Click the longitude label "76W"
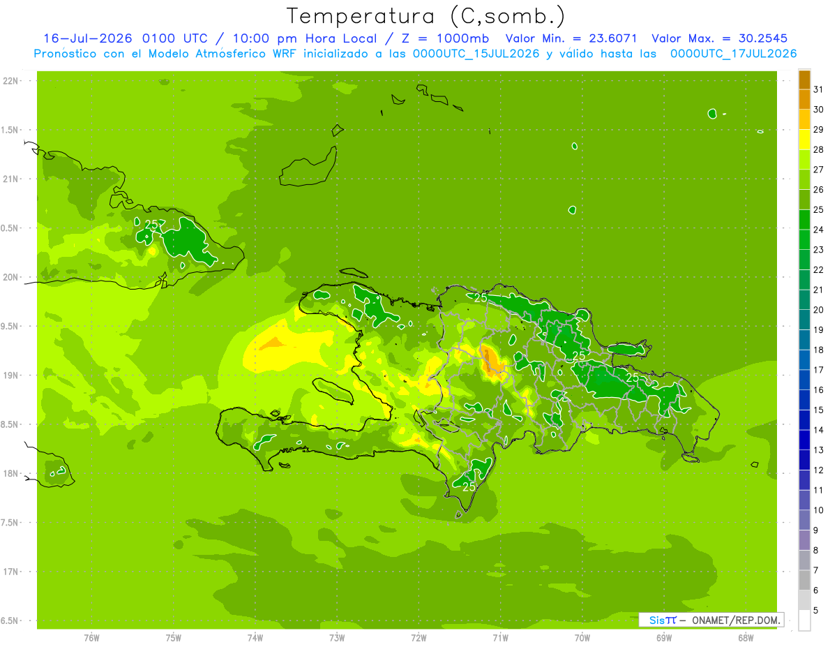The image size is (837, 647). tap(91, 637)
